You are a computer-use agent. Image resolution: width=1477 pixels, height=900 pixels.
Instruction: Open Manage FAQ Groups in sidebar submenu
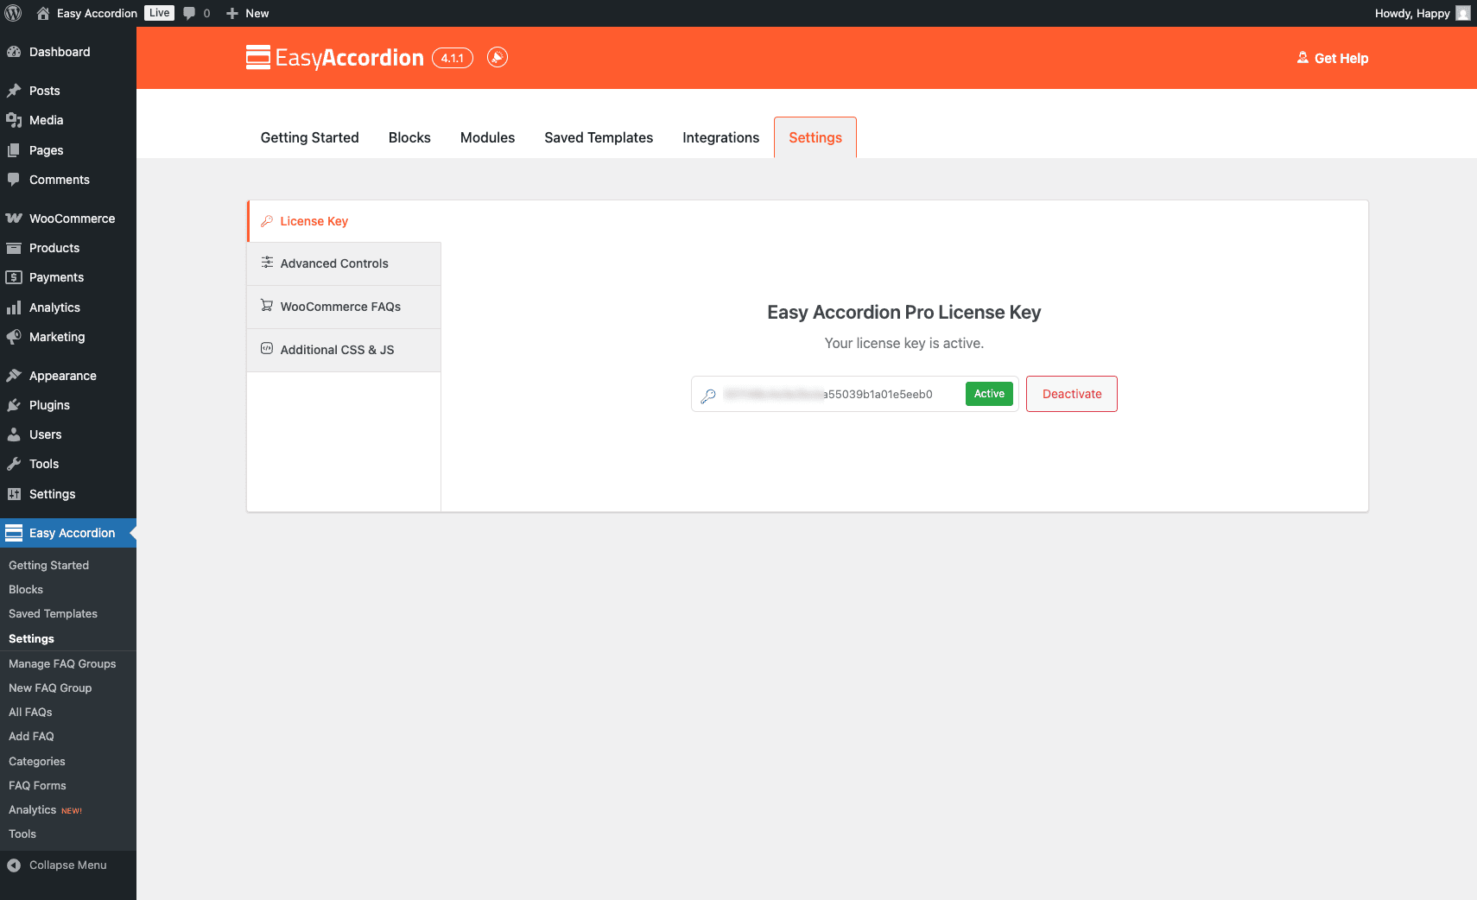[62, 663]
